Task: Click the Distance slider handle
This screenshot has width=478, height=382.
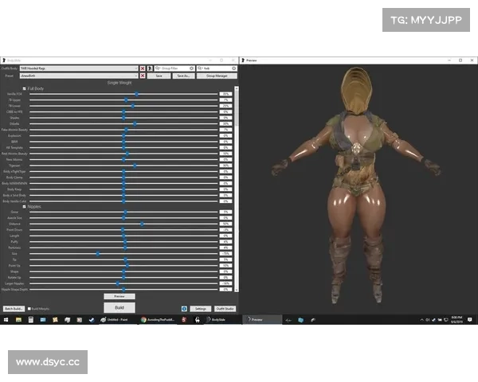Action: [143, 224]
